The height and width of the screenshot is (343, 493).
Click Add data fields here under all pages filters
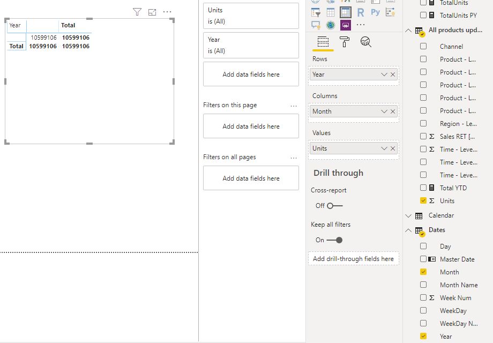pos(251,178)
